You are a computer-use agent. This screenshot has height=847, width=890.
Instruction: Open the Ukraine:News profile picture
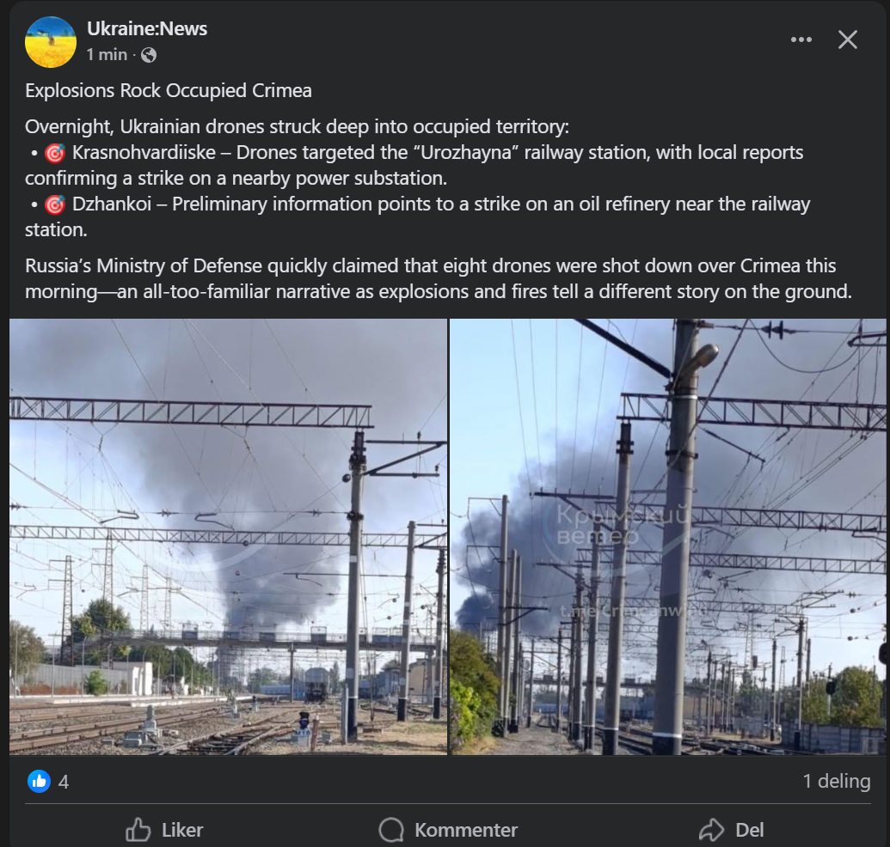click(x=51, y=42)
